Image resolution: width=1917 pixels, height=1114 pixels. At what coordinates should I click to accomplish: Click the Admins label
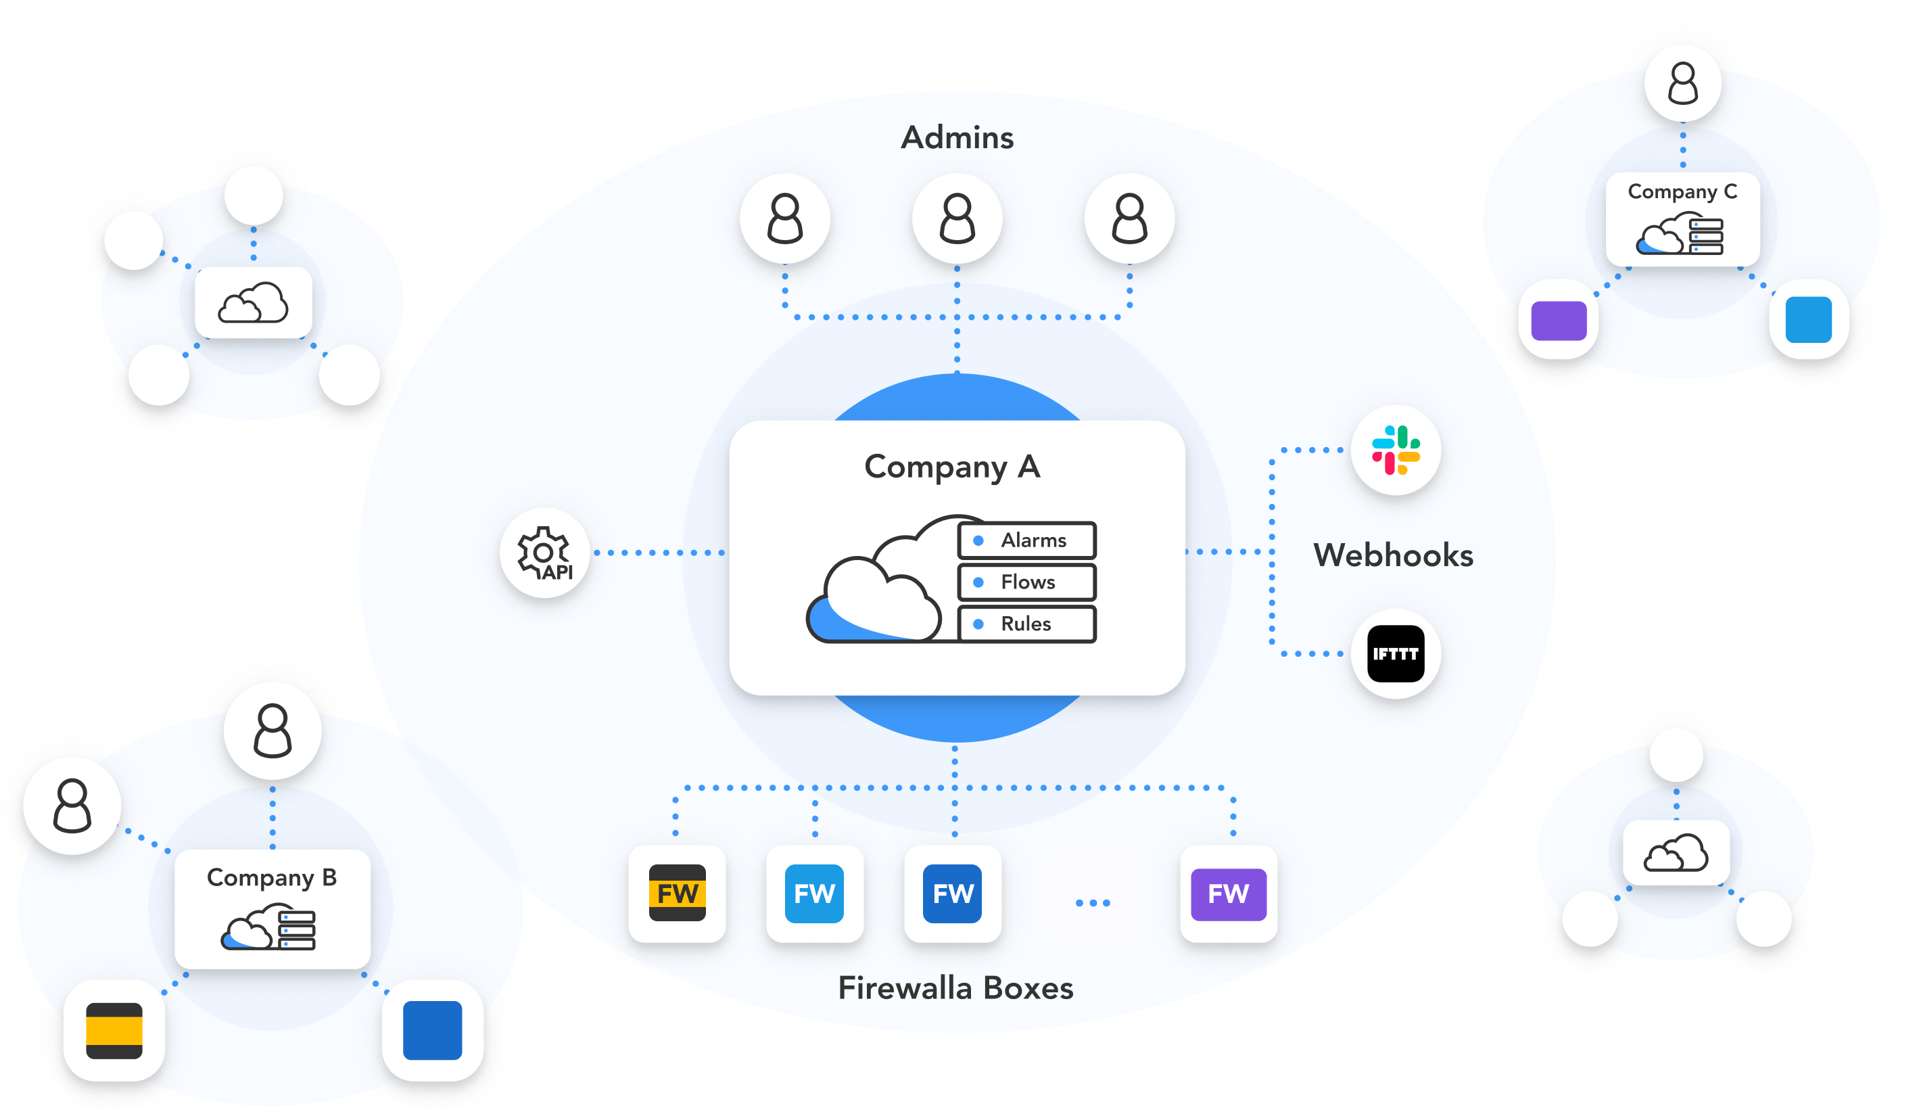tap(957, 138)
